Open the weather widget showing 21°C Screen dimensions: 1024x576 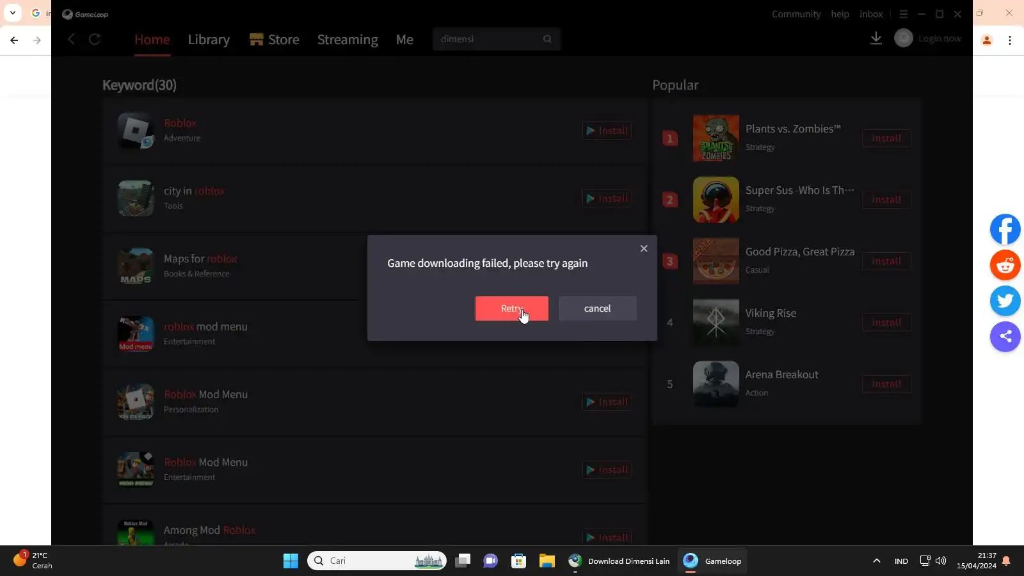coord(33,561)
